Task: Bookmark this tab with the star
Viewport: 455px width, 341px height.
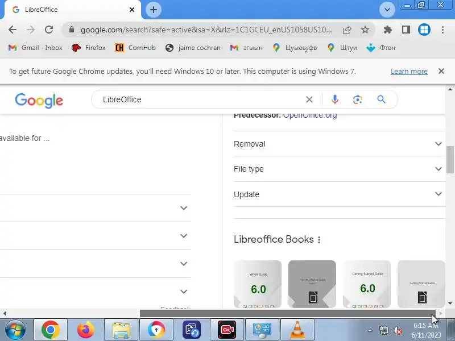Action: 365,30
